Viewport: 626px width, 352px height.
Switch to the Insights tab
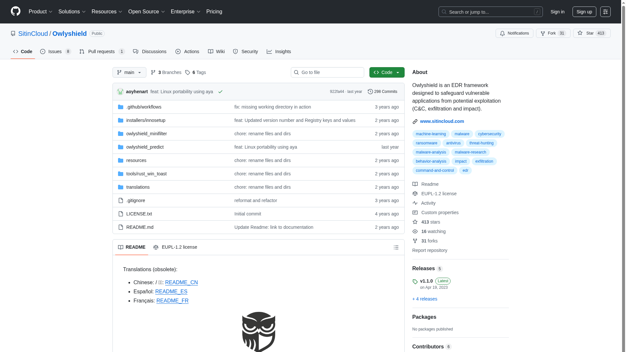(x=278, y=51)
